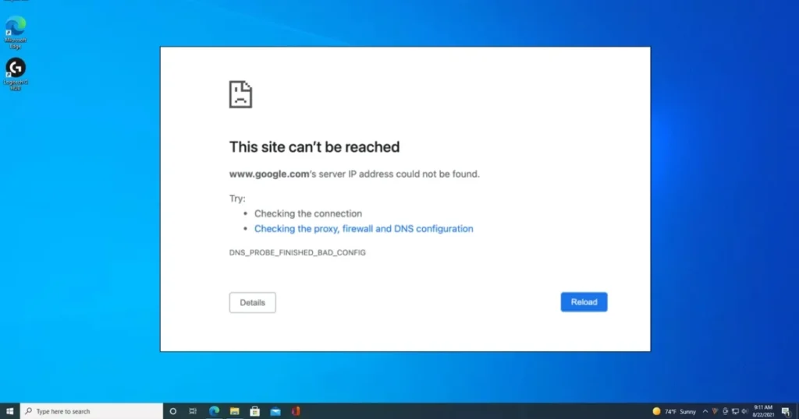The height and width of the screenshot is (419, 799).
Task: Open Task View from the taskbar
Action: pos(193,411)
